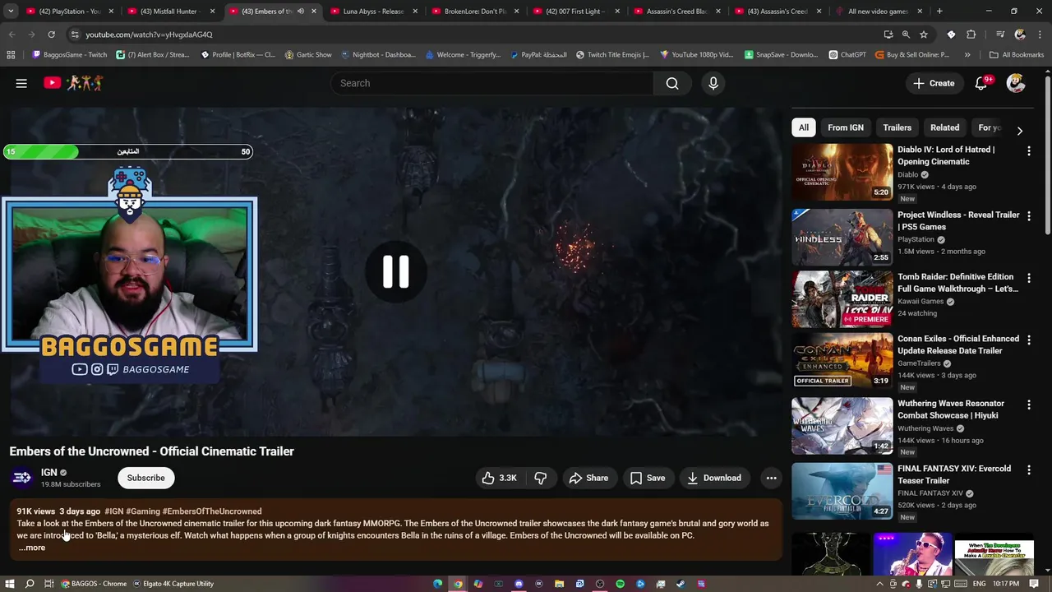Click the Chrome address bar URL

[149, 35]
